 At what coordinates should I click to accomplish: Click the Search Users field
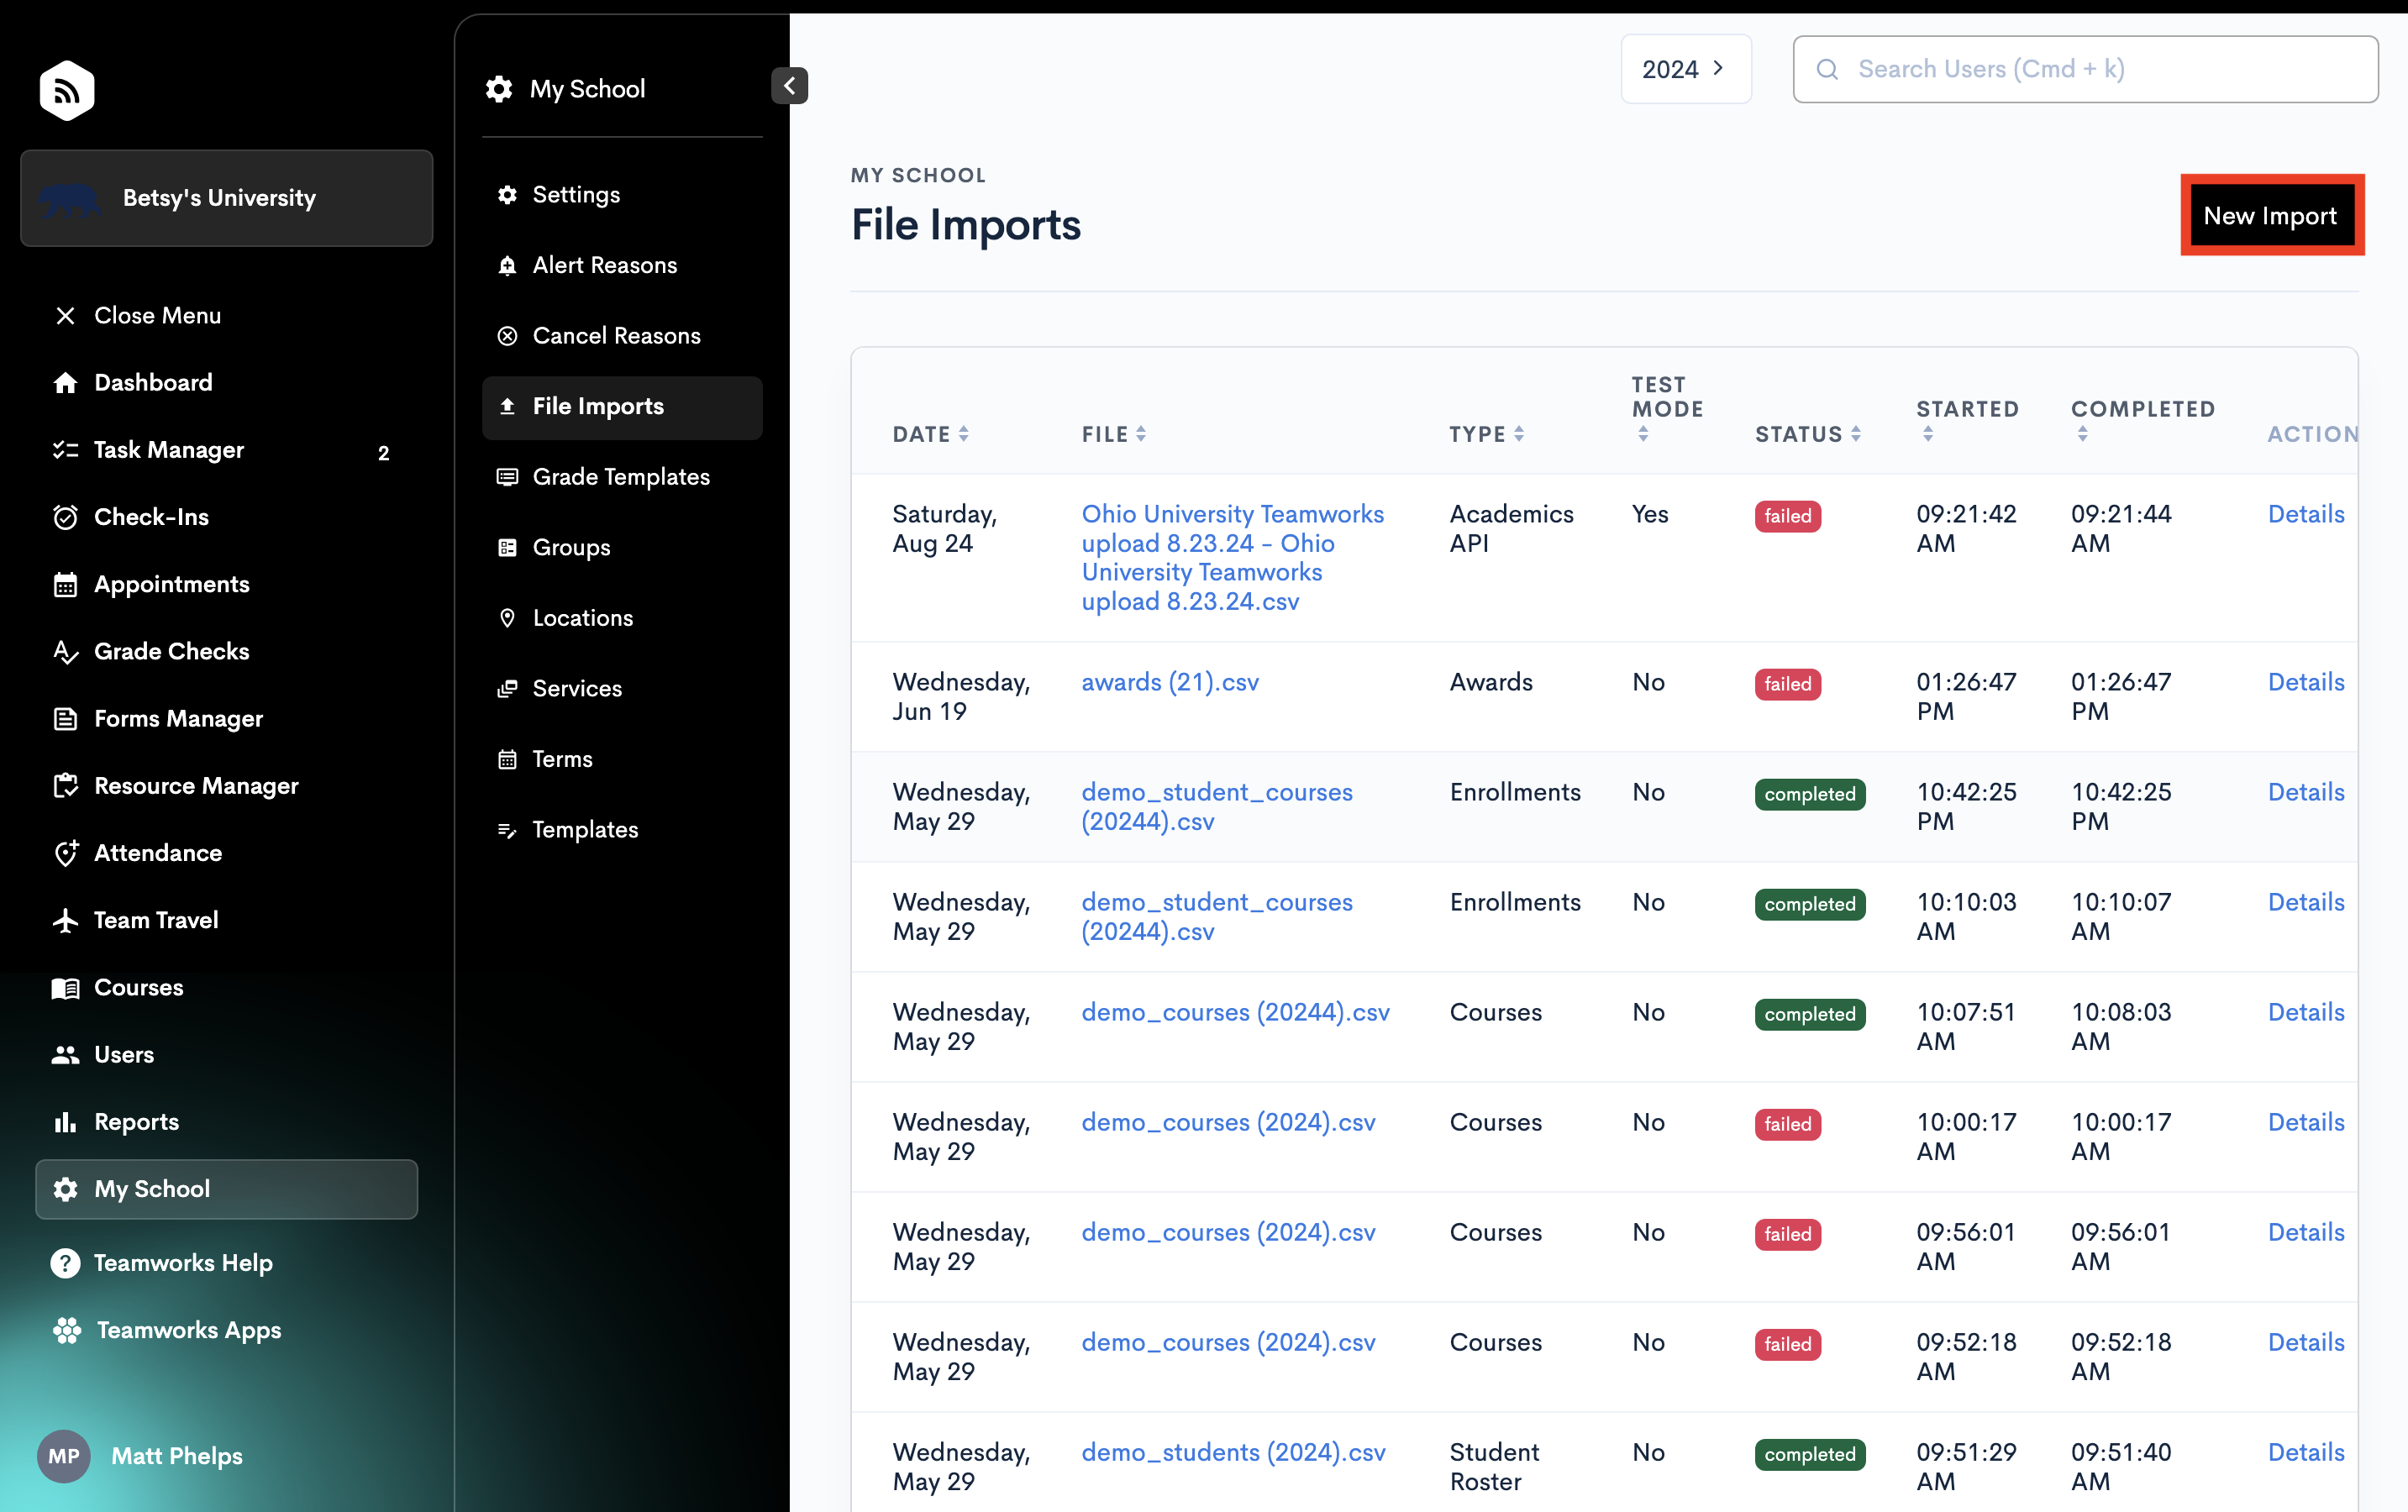(x=2085, y=69)
